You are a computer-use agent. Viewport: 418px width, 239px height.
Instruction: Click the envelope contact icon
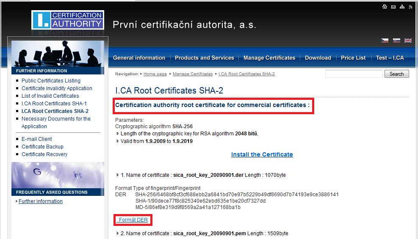pos(393,7)
